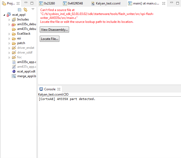
Task: Click the Kalyan_test.ccxml tab icon
Action: pos(93,4)
